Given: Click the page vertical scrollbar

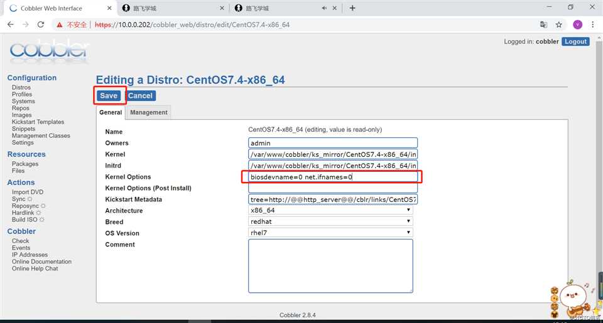Looking at the screenshot, I should tap(599, 177).
